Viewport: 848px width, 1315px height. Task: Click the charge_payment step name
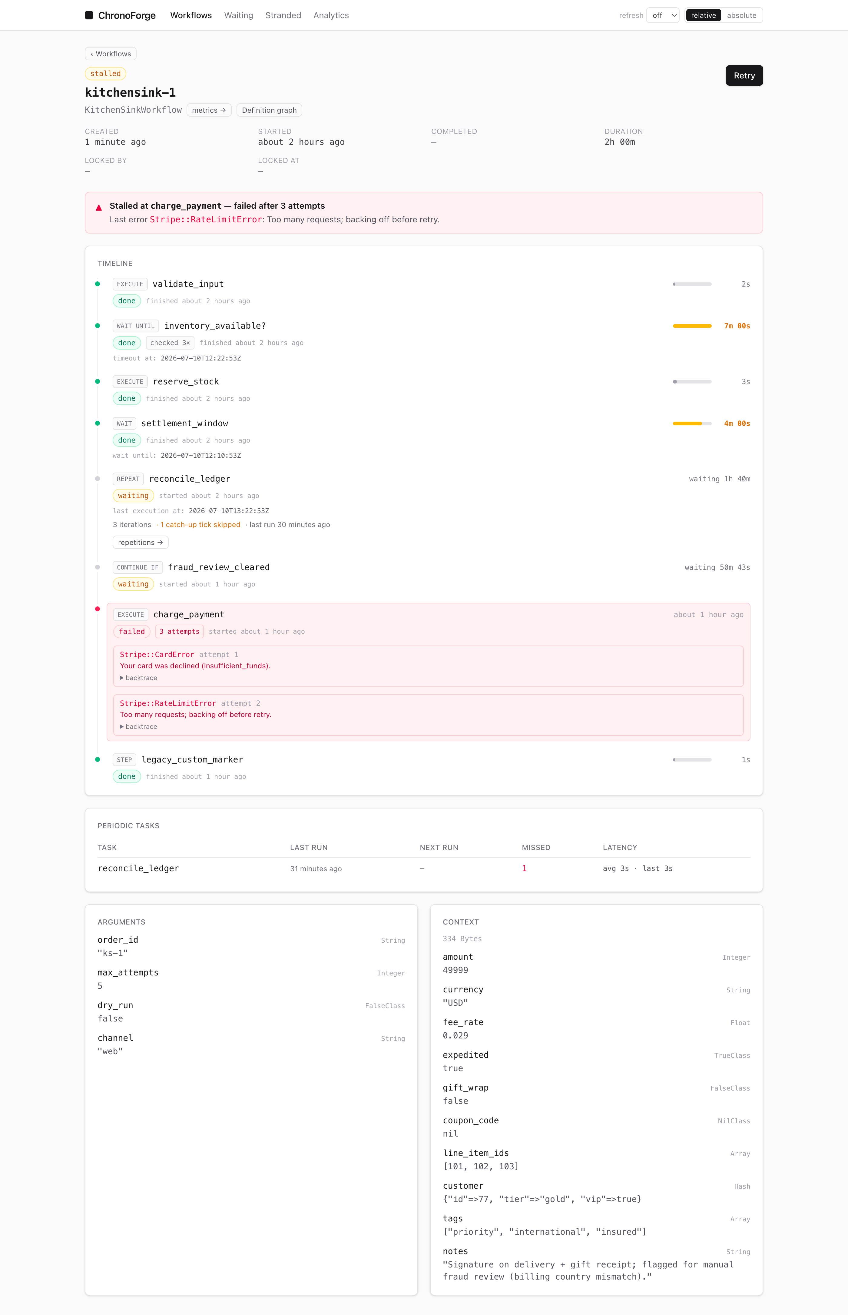click(x=188, y=615)
